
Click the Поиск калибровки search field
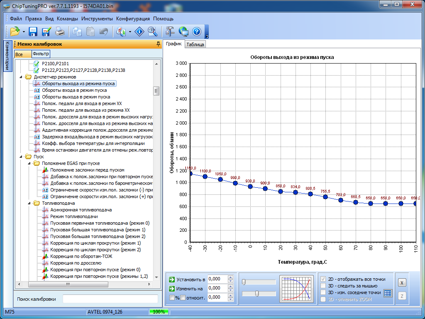(110, 299)
